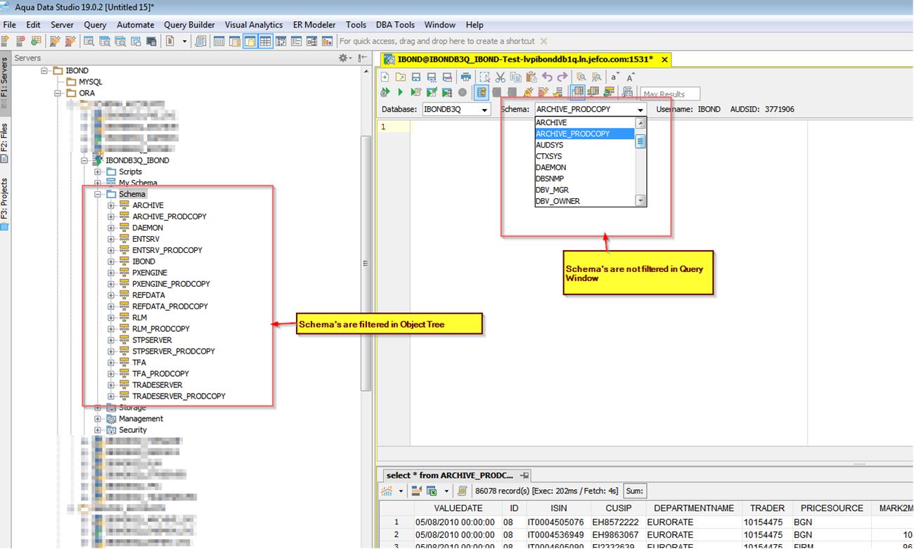Click the Redo arrow icon

click(562, 77)
